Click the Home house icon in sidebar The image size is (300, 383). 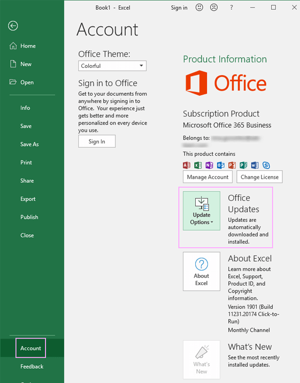point(13,45)
